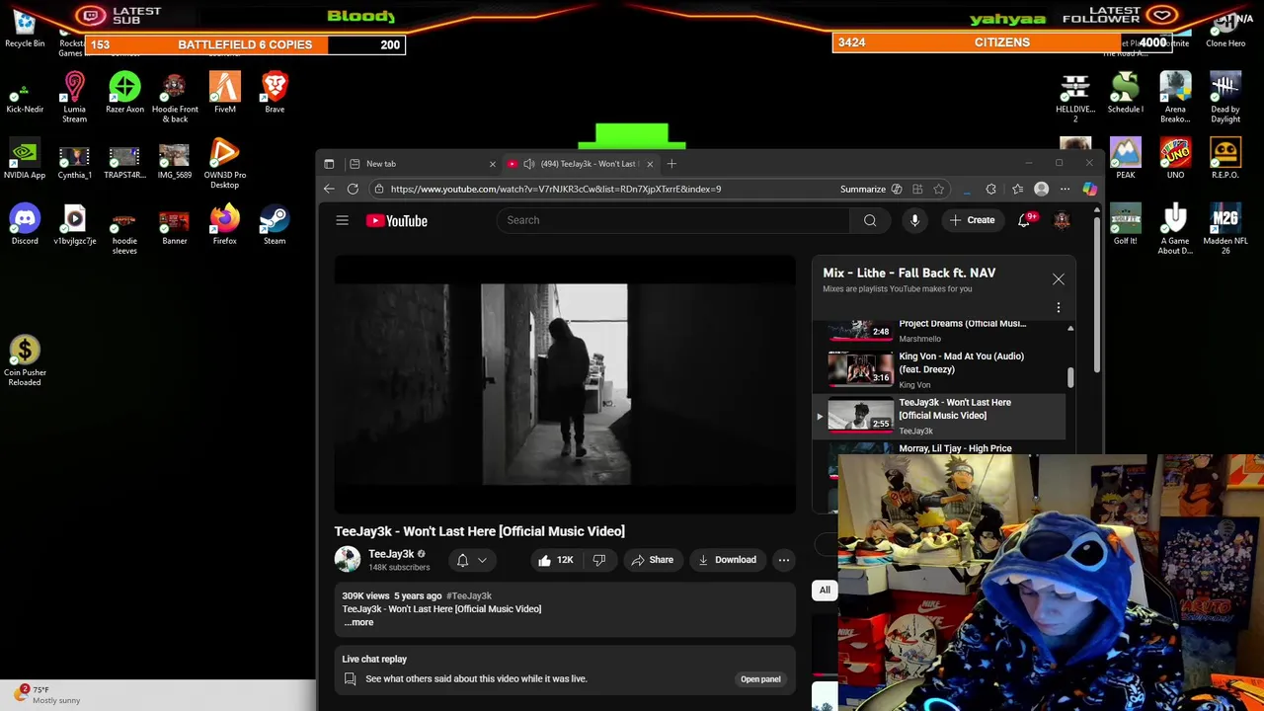Open NVIDIA App desktop shortcut
Viewport: 1264px width, 711px height.
click(x=25, y=159)
